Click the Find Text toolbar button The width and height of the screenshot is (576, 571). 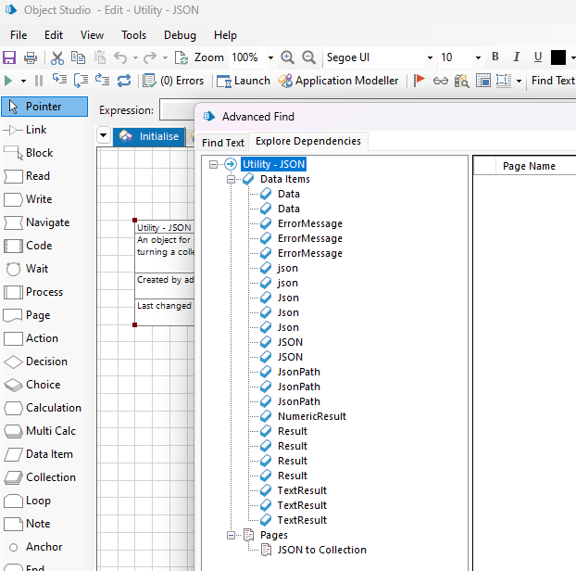(x=553, y=81)
